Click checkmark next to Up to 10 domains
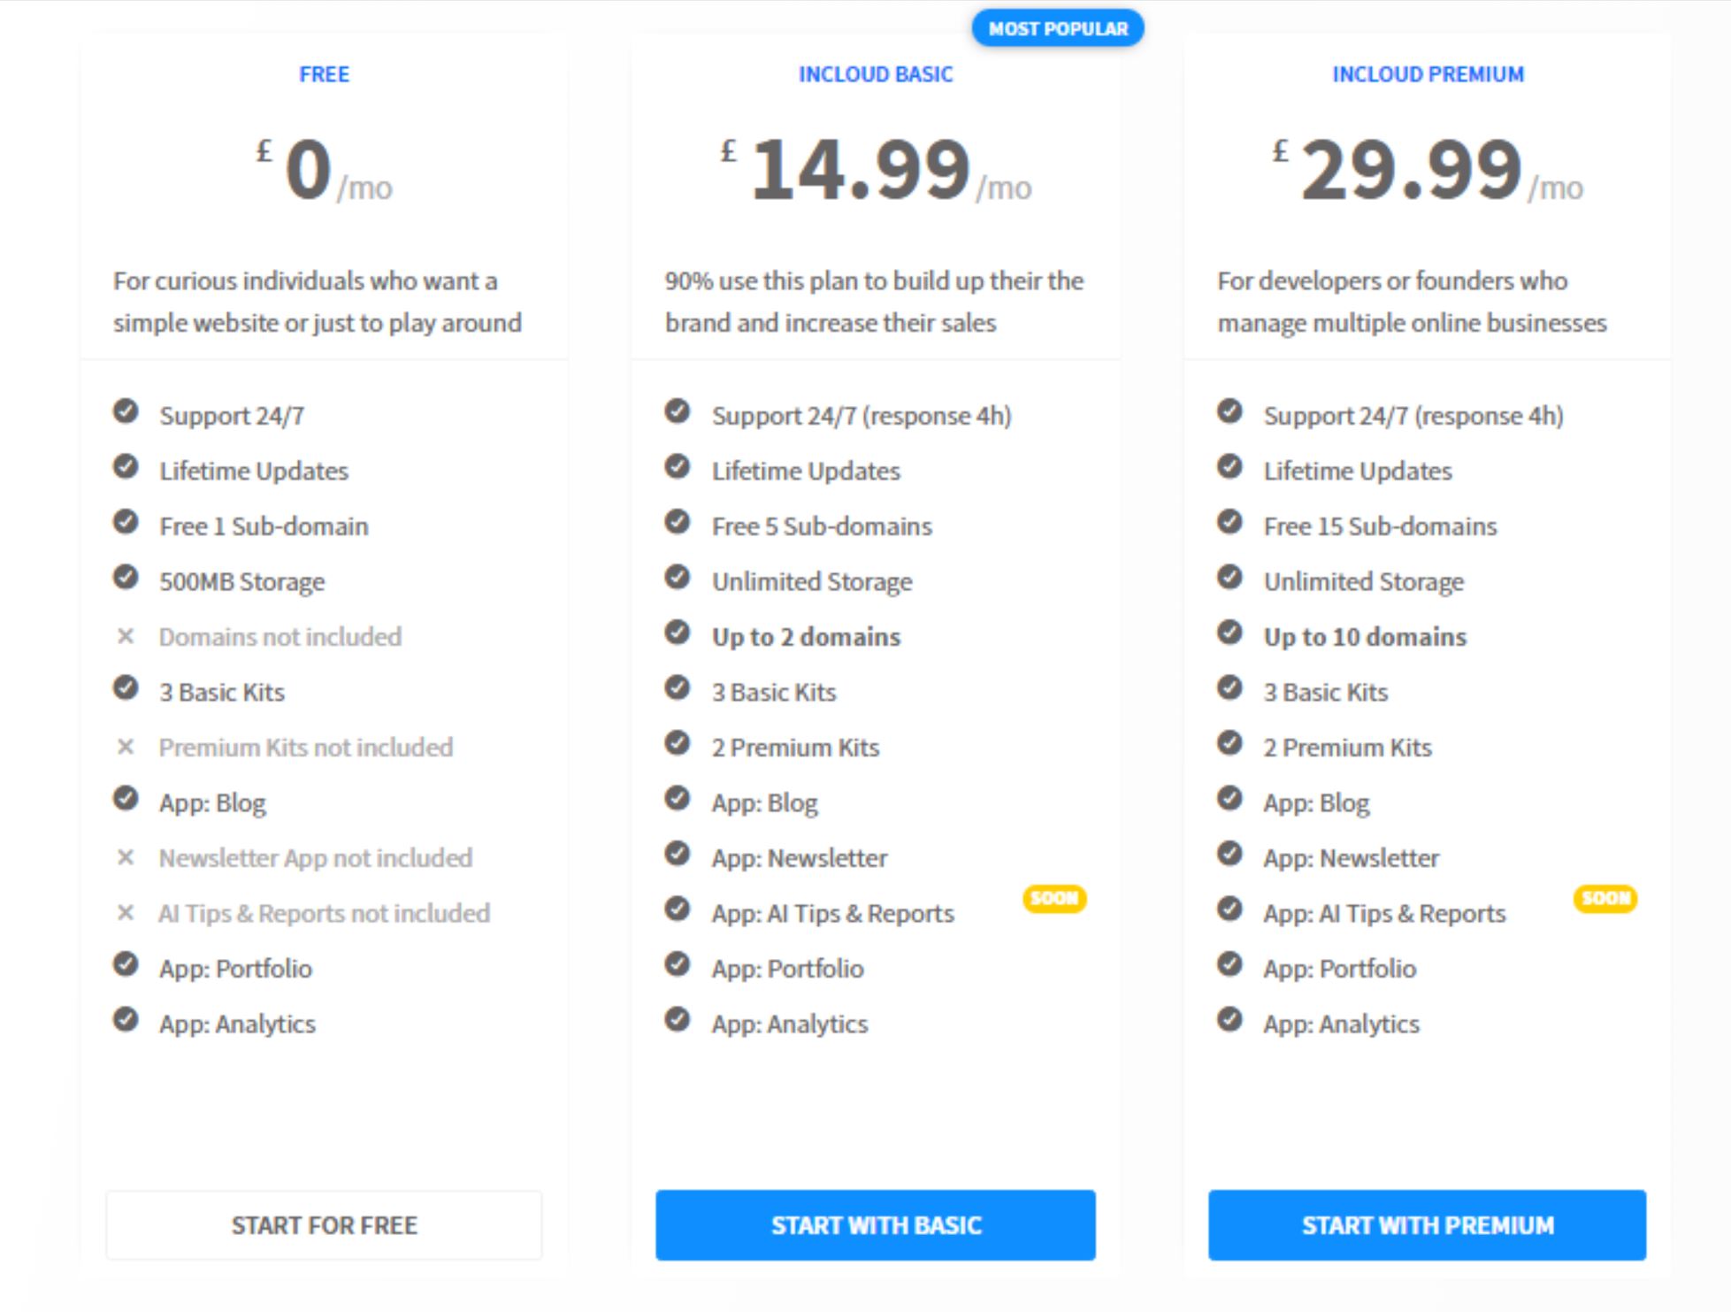Image resolution: width=1731 pixels, height=1312 pixels. click(x=1229, y=633)
